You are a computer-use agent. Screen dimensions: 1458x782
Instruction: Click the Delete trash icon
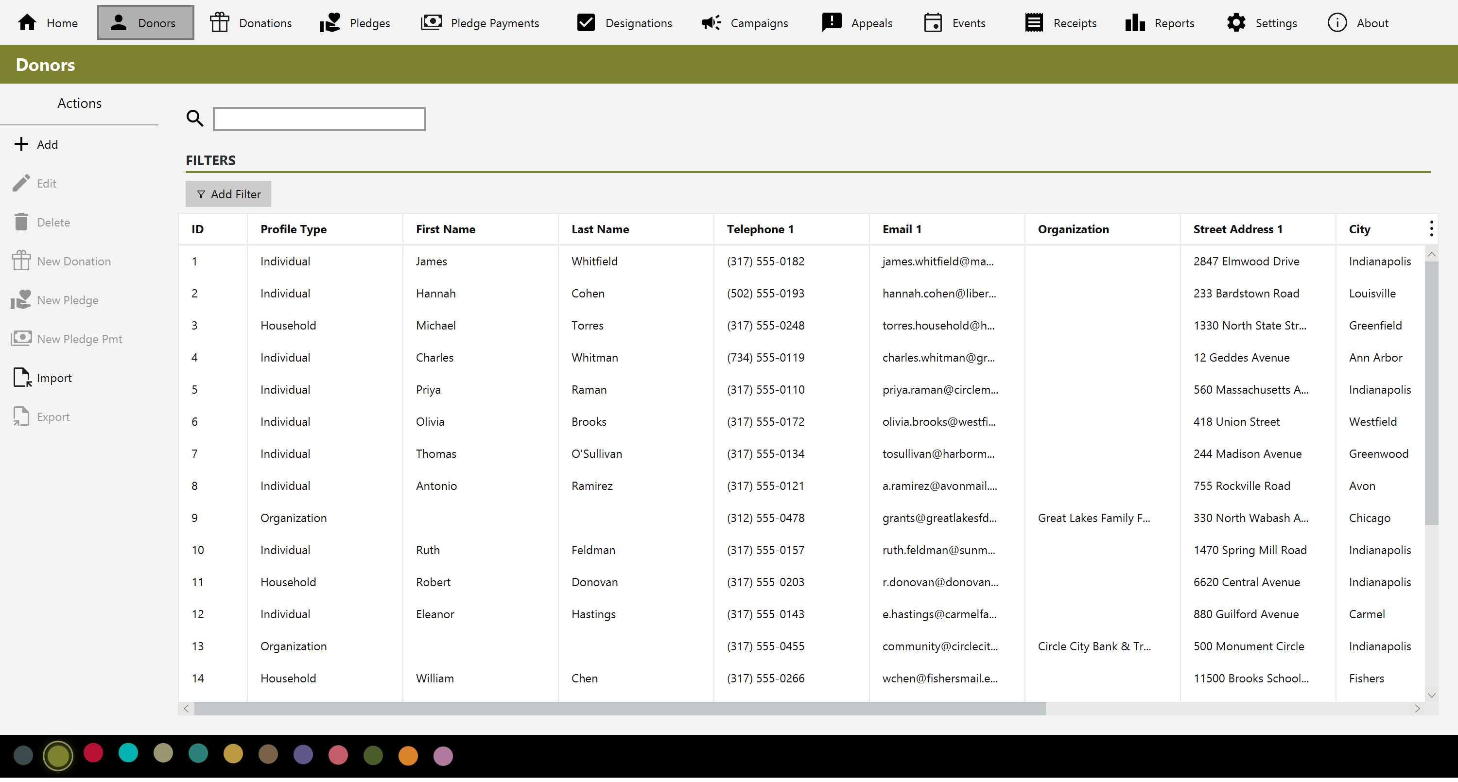pyautogui.click(x=21, y=223)
